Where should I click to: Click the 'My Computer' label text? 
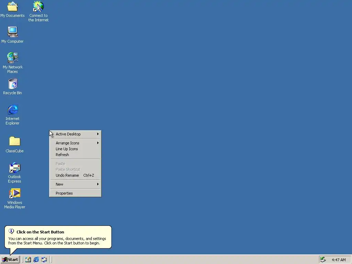click(x=13, y=41)
